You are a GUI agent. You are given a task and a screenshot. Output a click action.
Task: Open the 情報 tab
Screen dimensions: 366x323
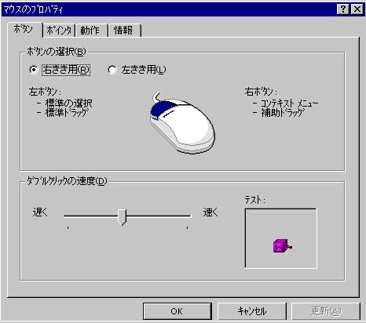125,31
